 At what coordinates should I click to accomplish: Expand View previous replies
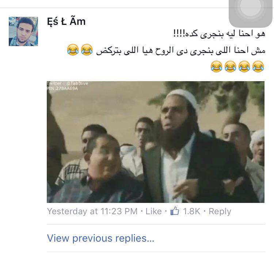(100, 238)
